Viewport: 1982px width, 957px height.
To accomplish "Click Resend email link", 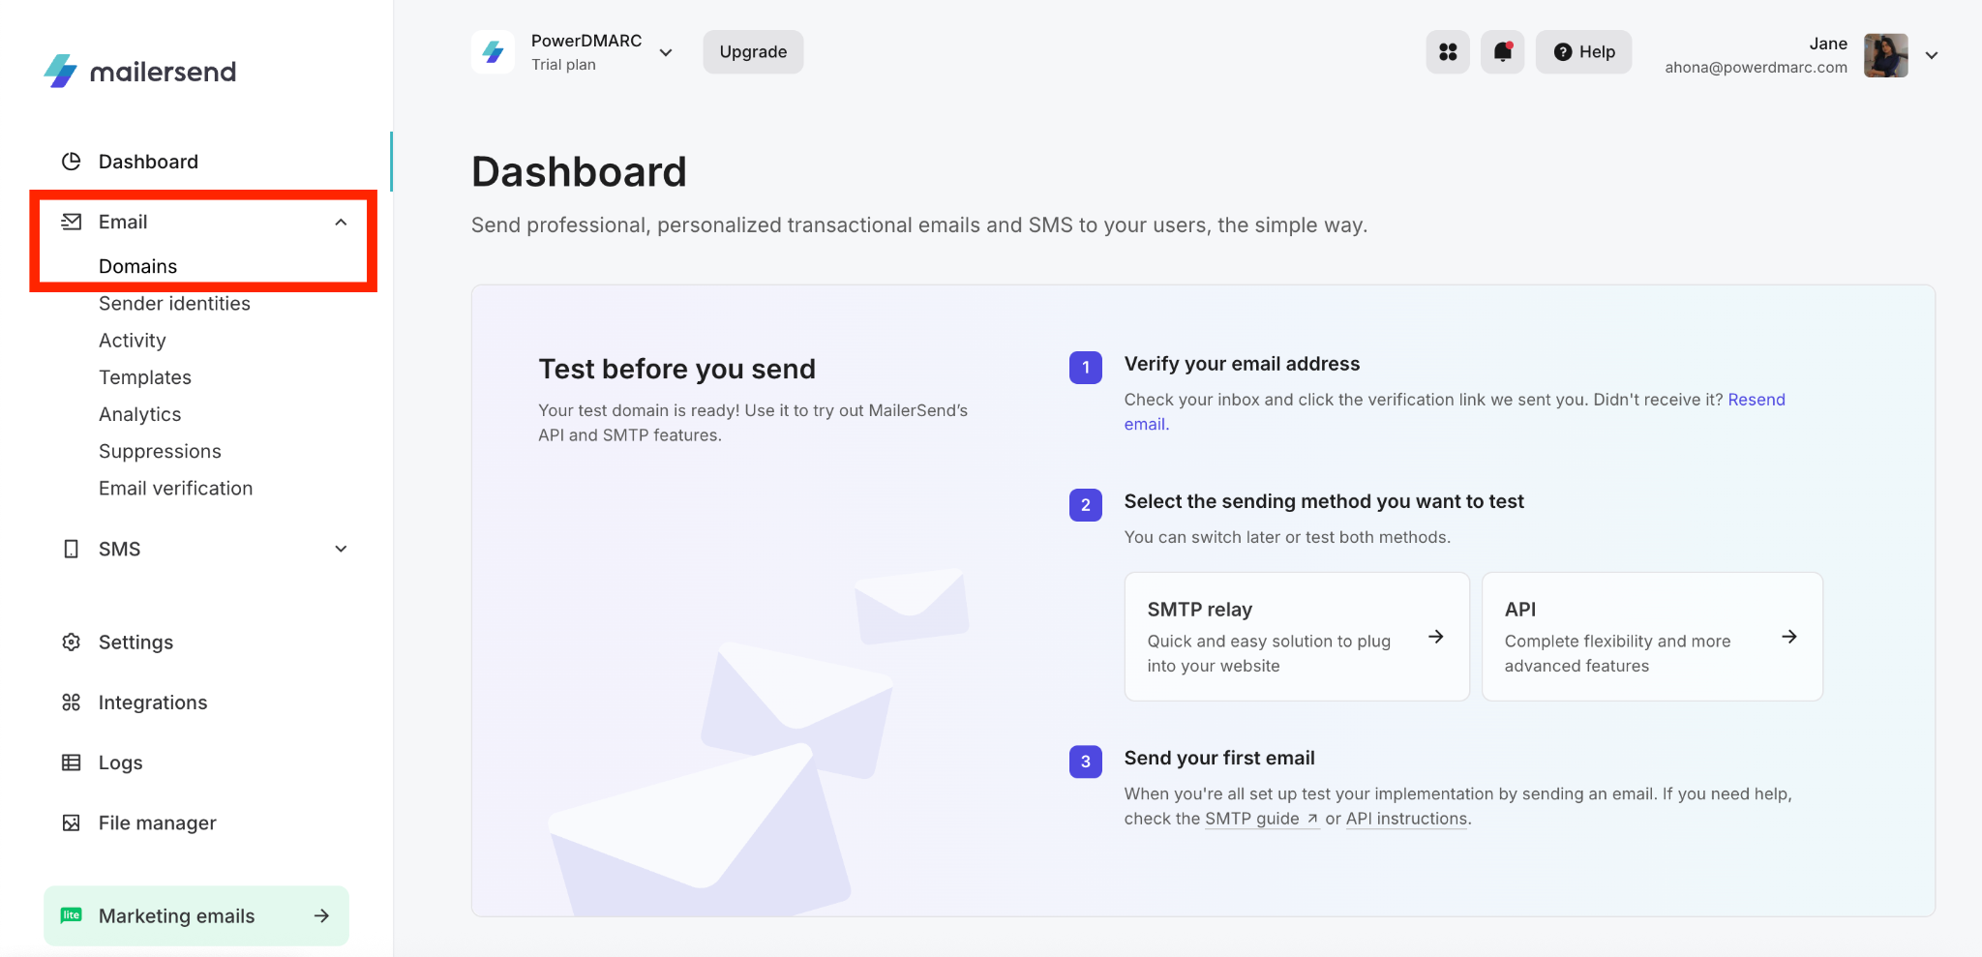I will 1757,400.
